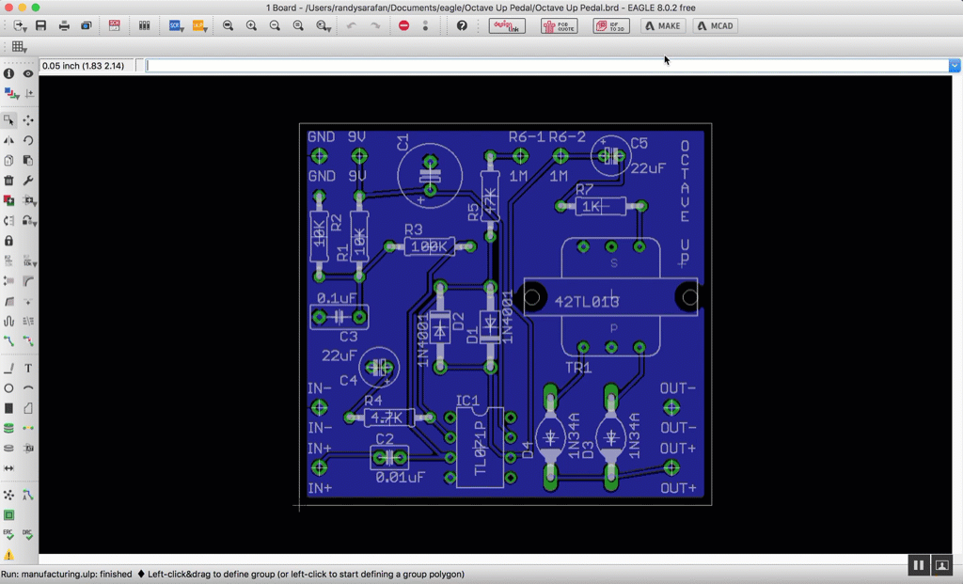Select the Hole tool

click(8, 449)
